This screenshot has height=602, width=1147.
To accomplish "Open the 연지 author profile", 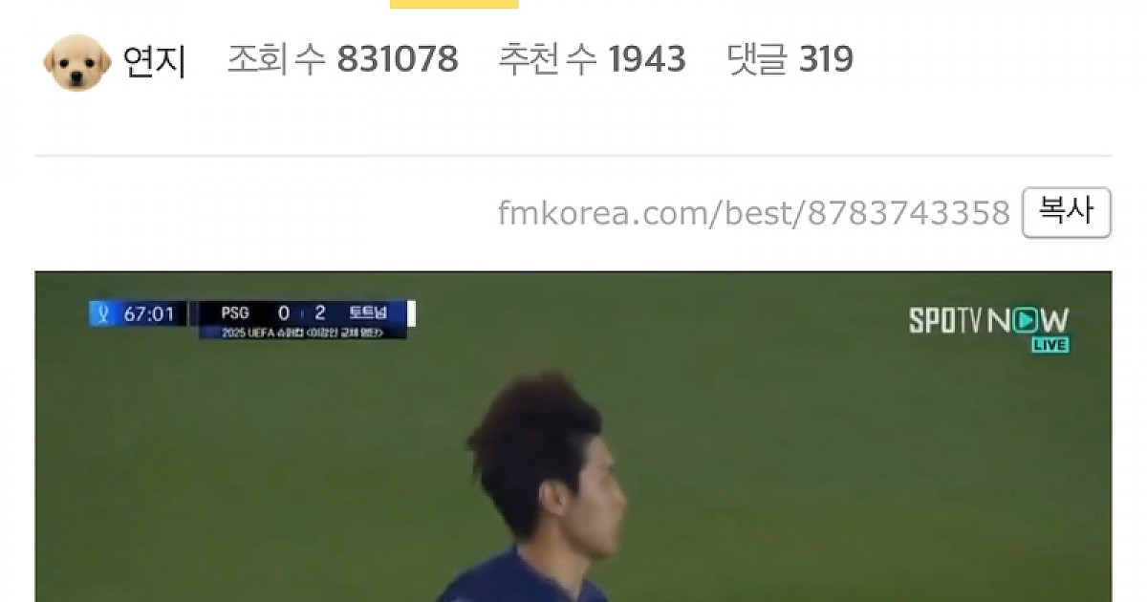I will tap(154, 61).
